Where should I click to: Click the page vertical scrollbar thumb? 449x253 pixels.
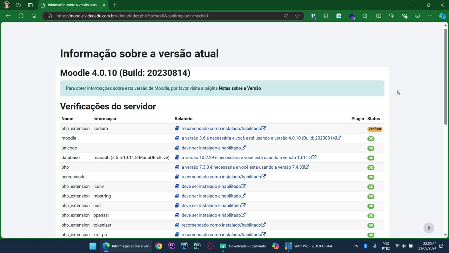pyautogui.click(x=446, y=76)
